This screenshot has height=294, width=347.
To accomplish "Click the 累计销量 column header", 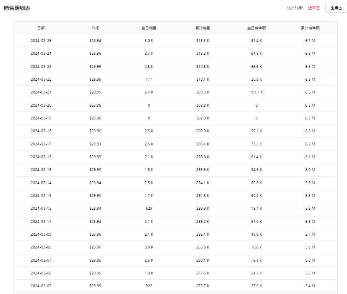I will click(202, 28).
